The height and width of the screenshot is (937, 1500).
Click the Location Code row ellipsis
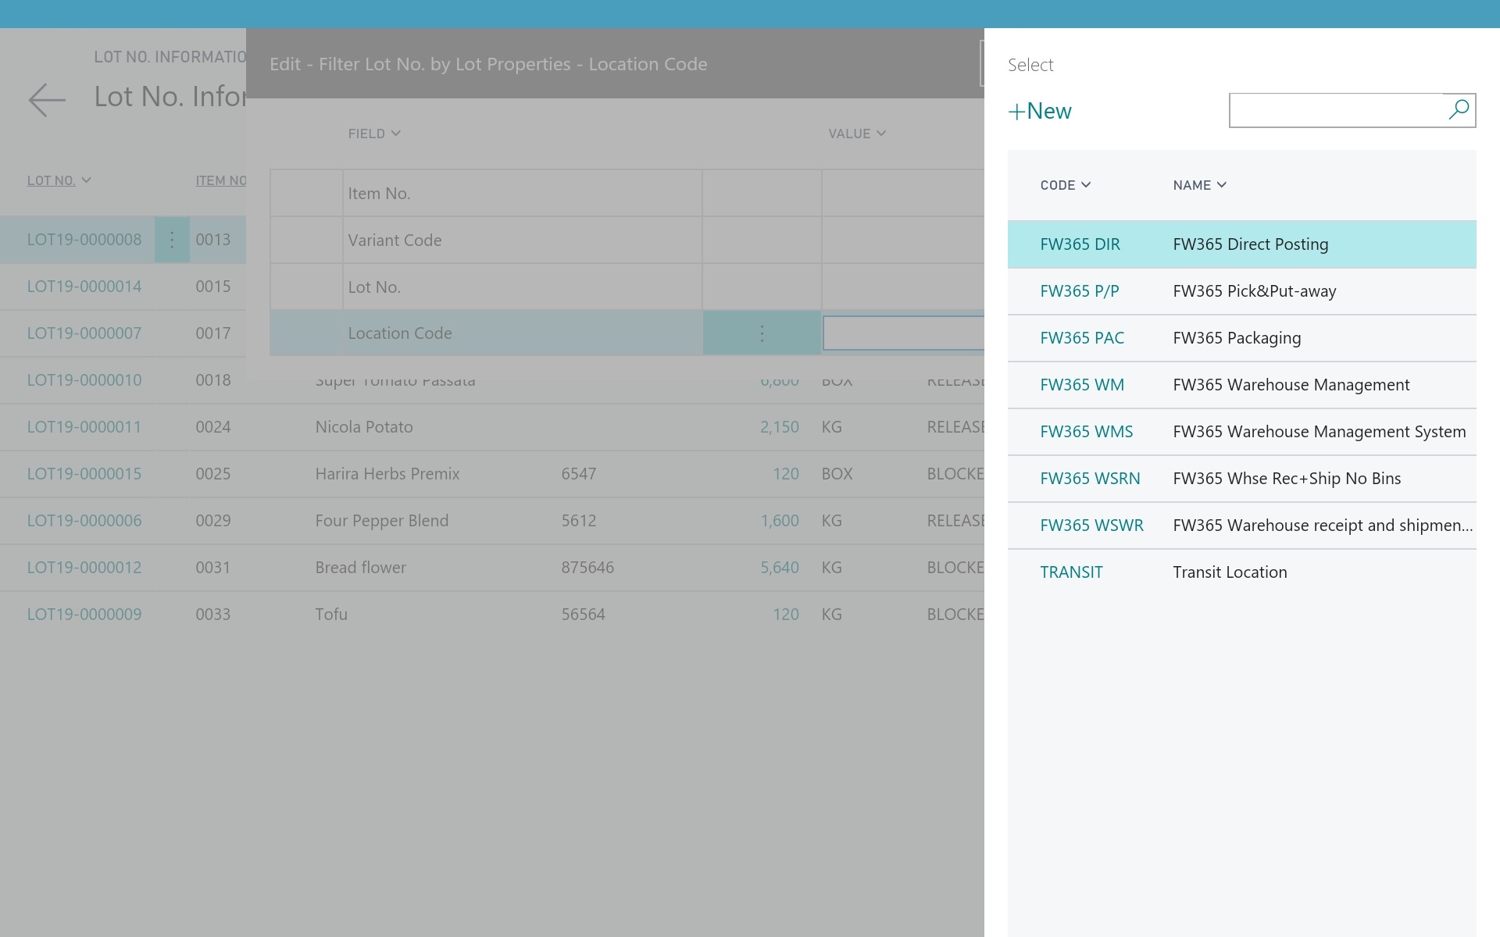[x=762, y=333]
